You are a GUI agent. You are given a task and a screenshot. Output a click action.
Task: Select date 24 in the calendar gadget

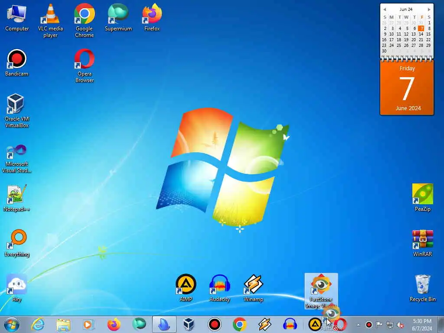point(392,45)
